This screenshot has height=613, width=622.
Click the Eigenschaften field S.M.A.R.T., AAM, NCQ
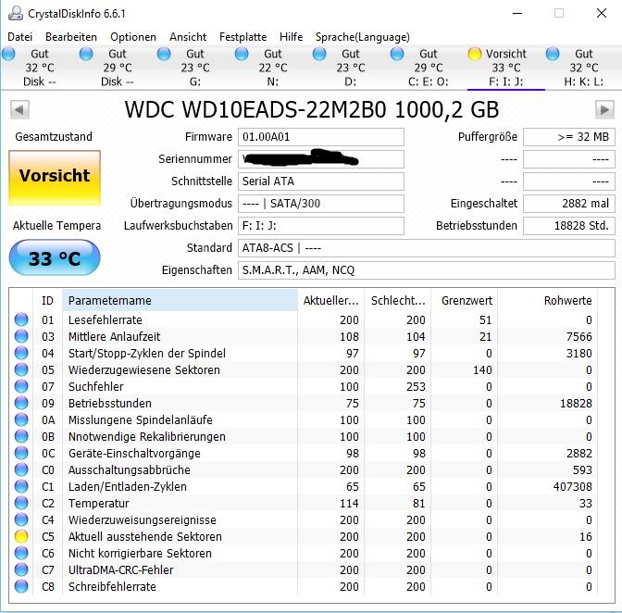tap(427, 270)
